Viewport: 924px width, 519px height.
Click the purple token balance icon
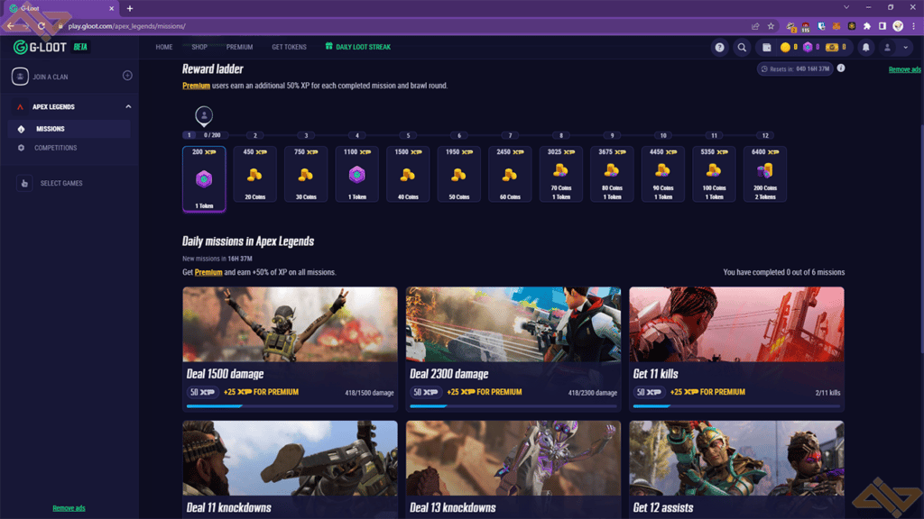coord(808,47)
